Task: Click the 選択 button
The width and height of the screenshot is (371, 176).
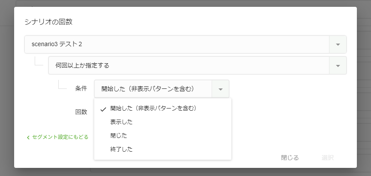Action: point(328,158)
